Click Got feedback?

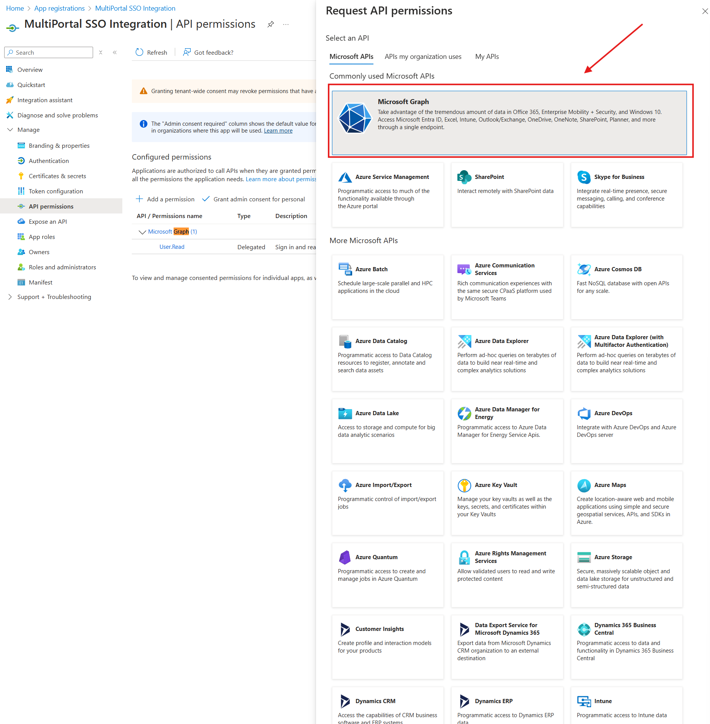[208, 52]
